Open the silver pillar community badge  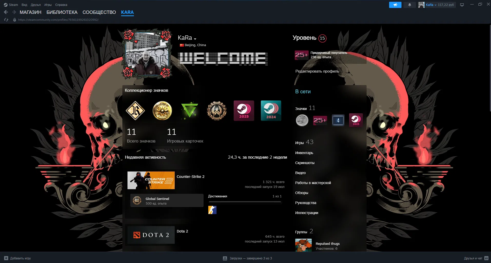tap(302, 120)
